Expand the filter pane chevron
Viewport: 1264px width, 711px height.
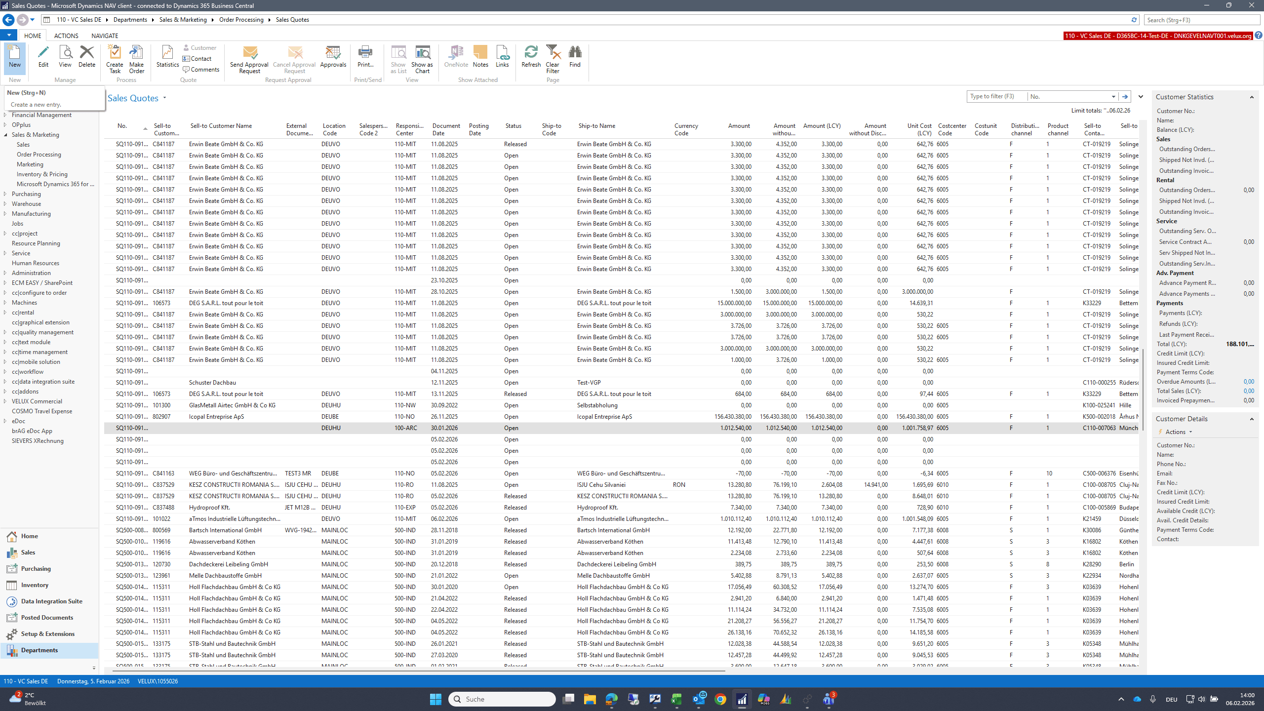tap(1141, 97)
